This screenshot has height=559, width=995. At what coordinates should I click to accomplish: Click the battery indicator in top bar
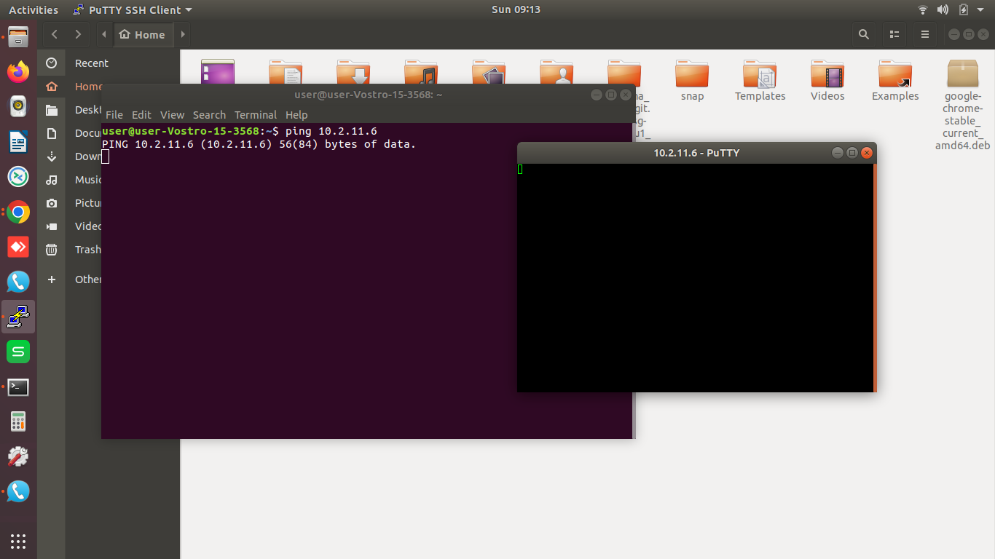pyautogui.click(x=964, y=9)
